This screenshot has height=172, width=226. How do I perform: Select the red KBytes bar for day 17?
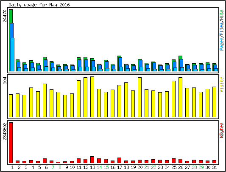[119, 160]
